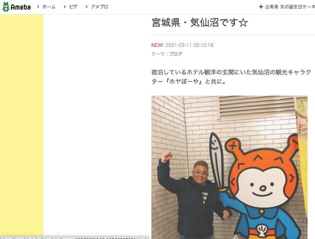Click the green diamond news icon
This screenshot has height=239, width=315.
click(x=261, y=7)
